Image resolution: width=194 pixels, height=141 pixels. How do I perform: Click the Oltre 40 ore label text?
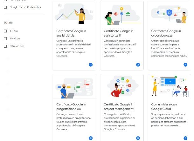[17, 46]
